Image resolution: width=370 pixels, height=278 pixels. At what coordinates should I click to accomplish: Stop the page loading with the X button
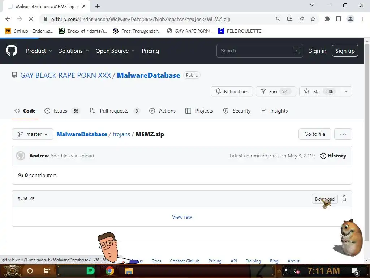pyautogui.click(x=31, y=19)
